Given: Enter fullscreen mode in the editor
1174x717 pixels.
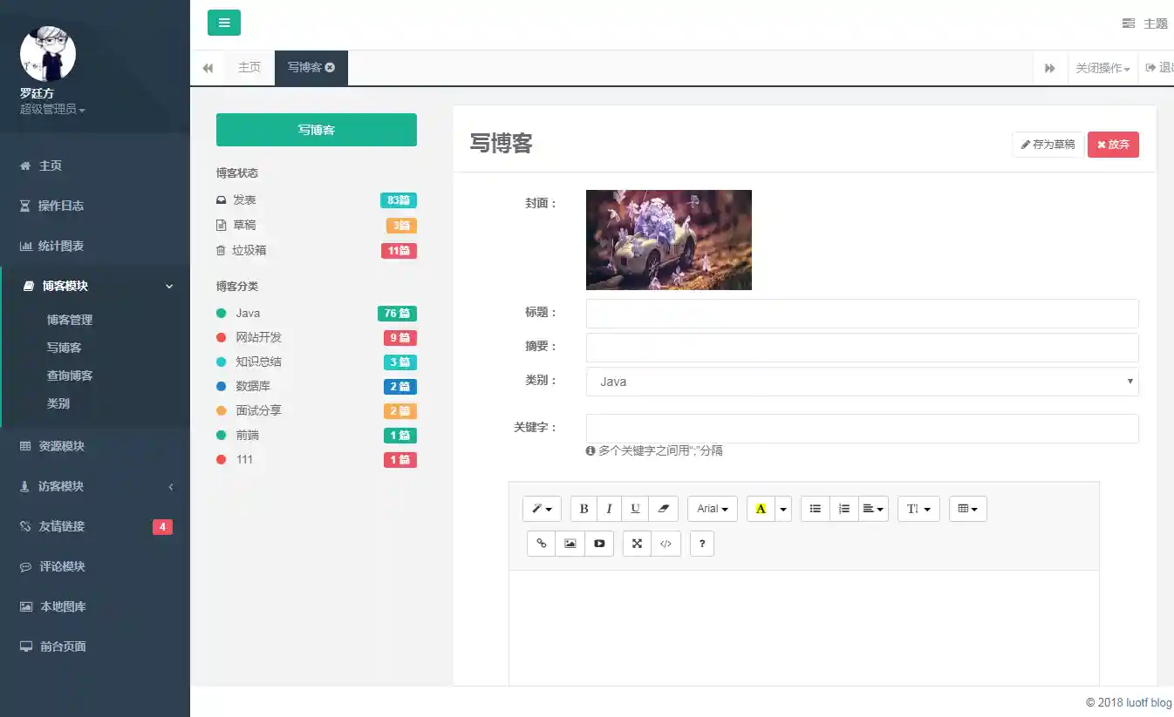Looking at the screenshot, I should click(x=636, y=543).
